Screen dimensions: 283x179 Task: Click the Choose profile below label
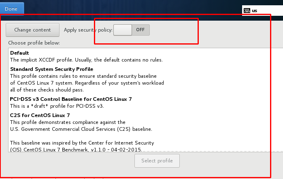pyautogui.click(x=34, y=43)
